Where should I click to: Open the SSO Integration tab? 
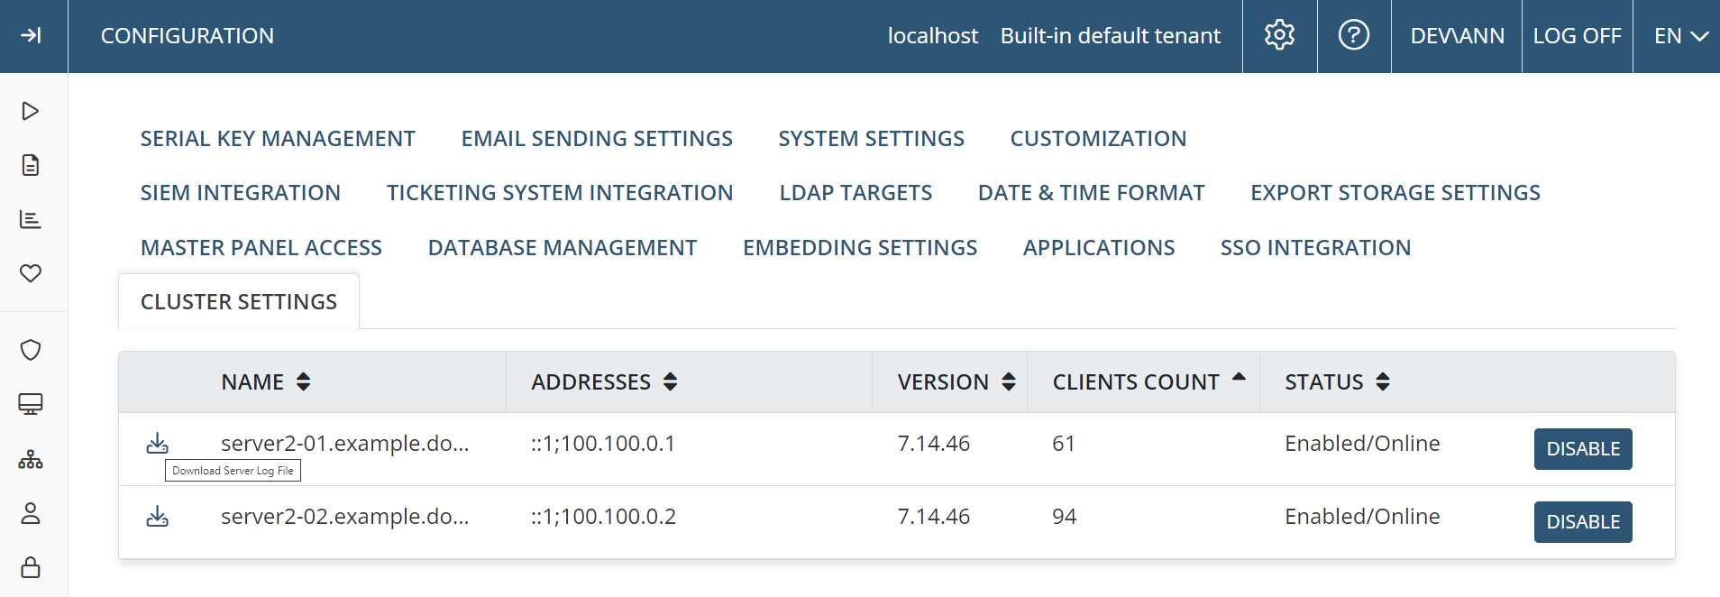1315,248
